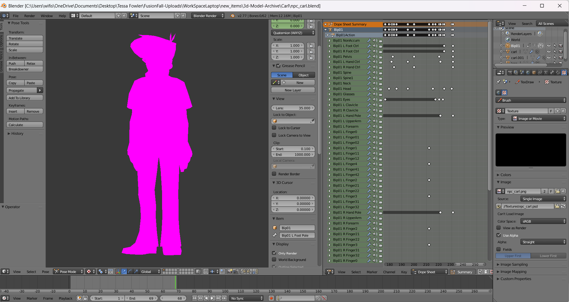
Task: Toggle visibility eye for carl in outliner
Action: tap(549, 52)
